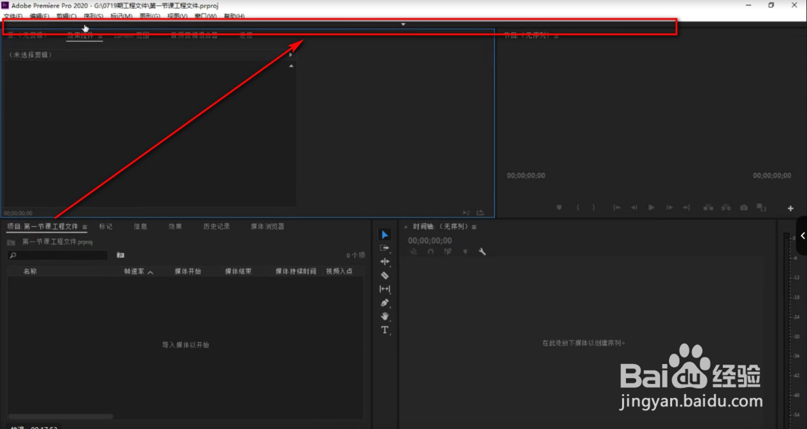Add marker in timeline panel
The width and height of the screenshot is (807, 429).
465,251
